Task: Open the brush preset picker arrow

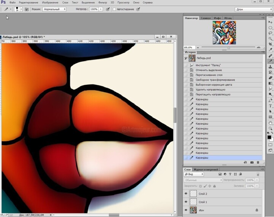Action: click(x=21, y=9)
